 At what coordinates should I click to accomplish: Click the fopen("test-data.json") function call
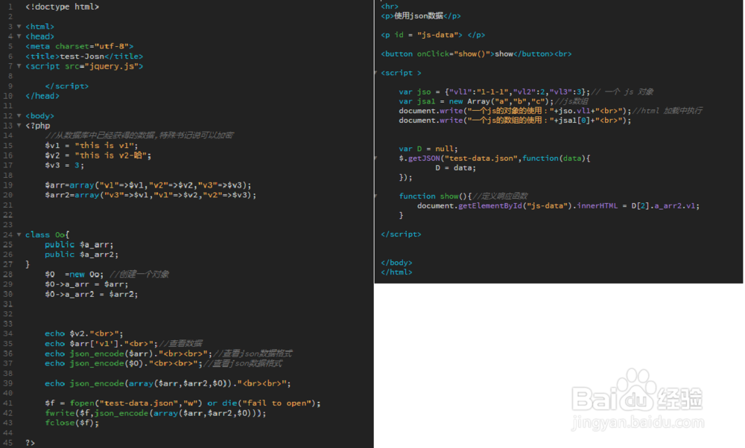tap(100, 403)
